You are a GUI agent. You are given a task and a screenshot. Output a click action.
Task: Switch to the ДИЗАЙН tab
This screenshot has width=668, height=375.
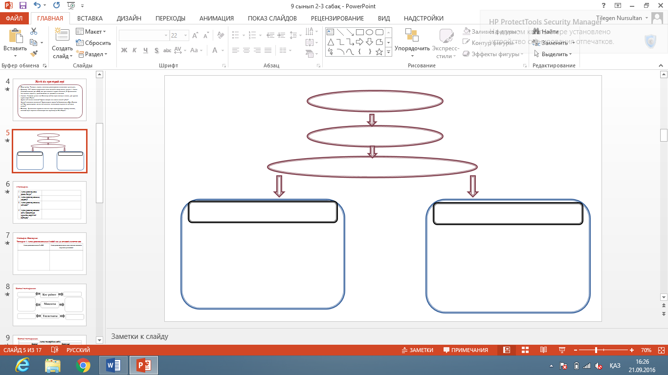tap(129, 19)
